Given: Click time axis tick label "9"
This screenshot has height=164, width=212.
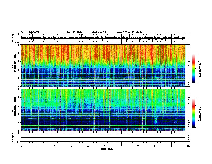Looking at the screenshot, I should [171, 146].
